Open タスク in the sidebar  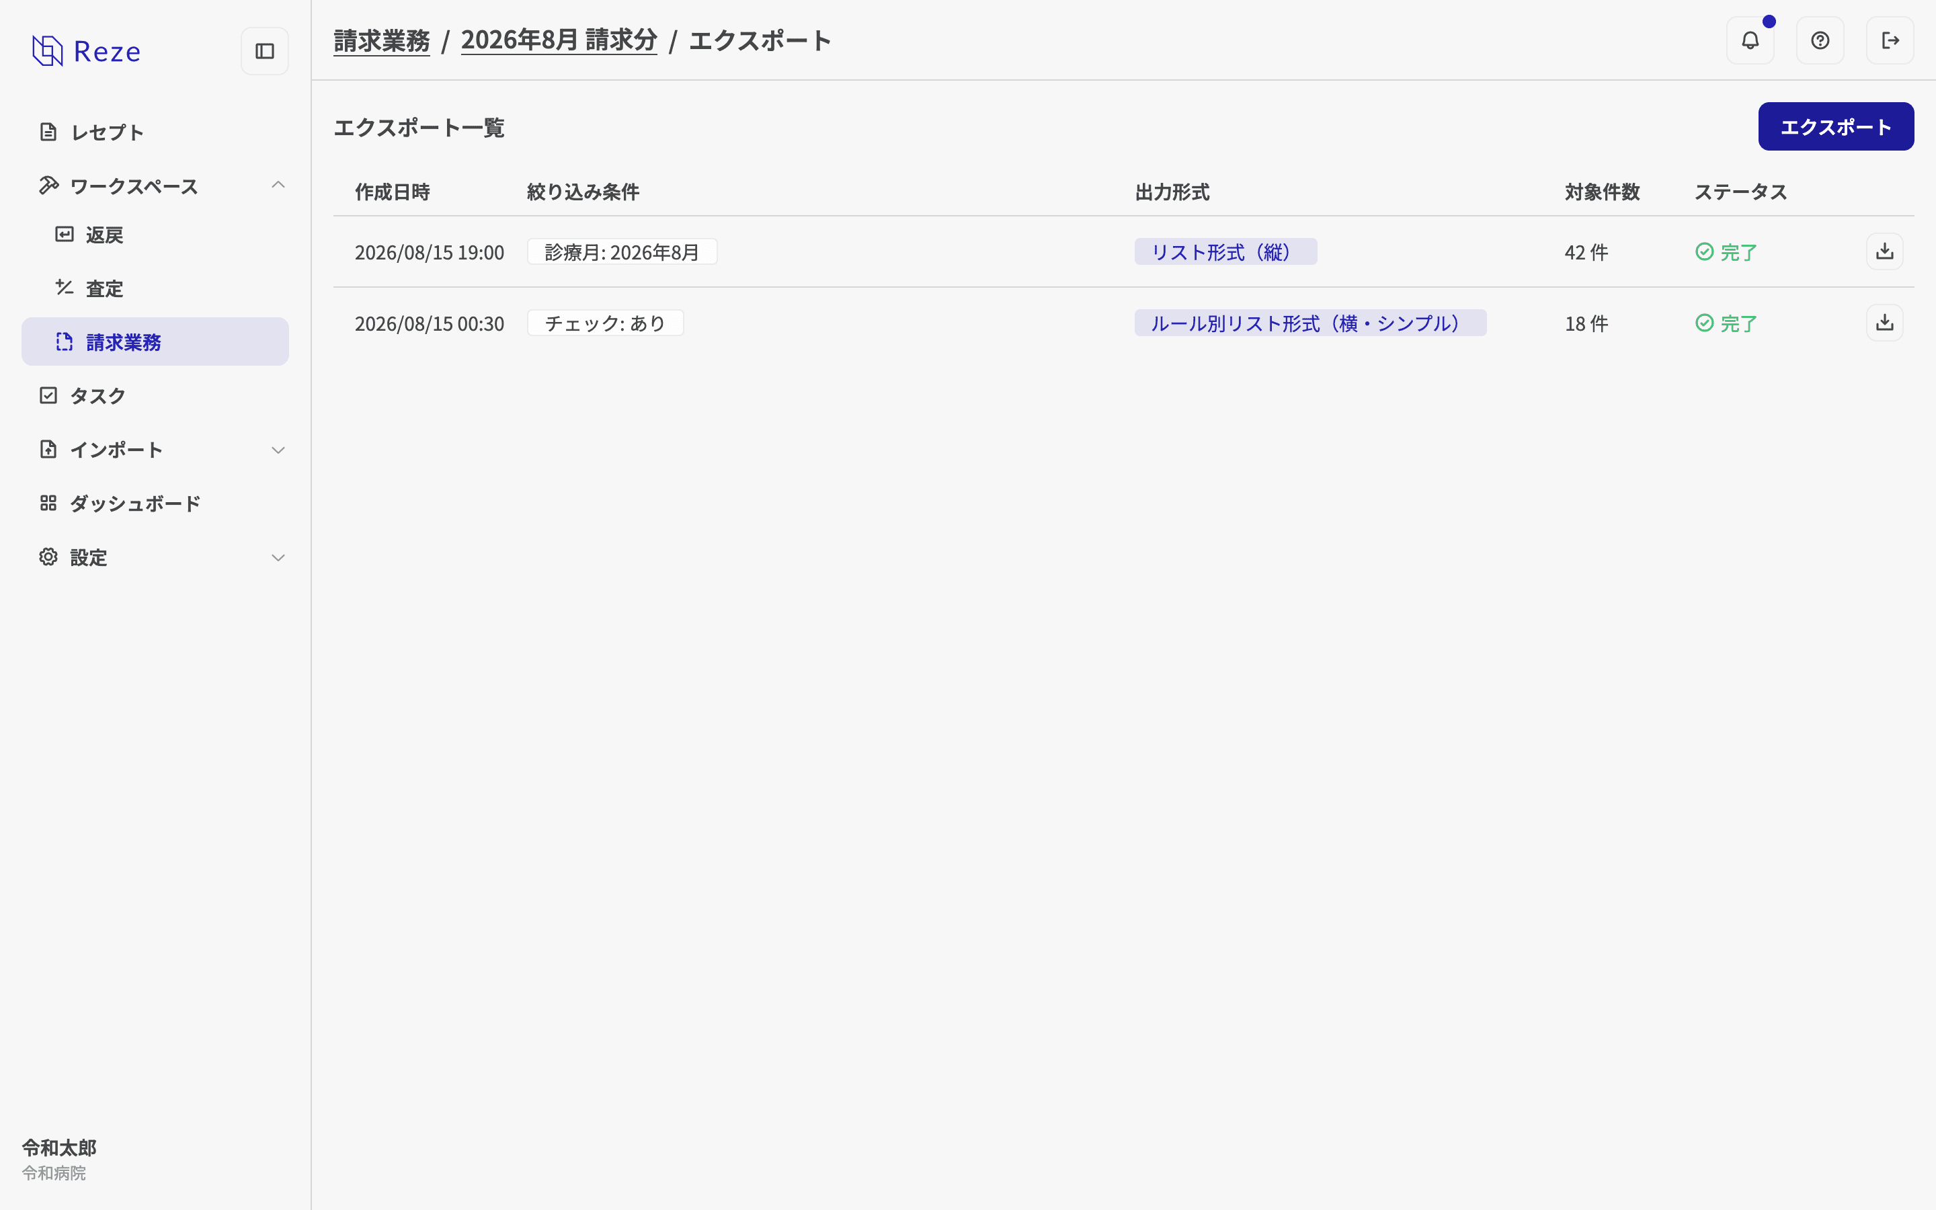click(x=155, y=395)
